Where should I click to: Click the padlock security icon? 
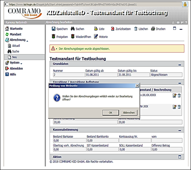(x=185, y=4)
